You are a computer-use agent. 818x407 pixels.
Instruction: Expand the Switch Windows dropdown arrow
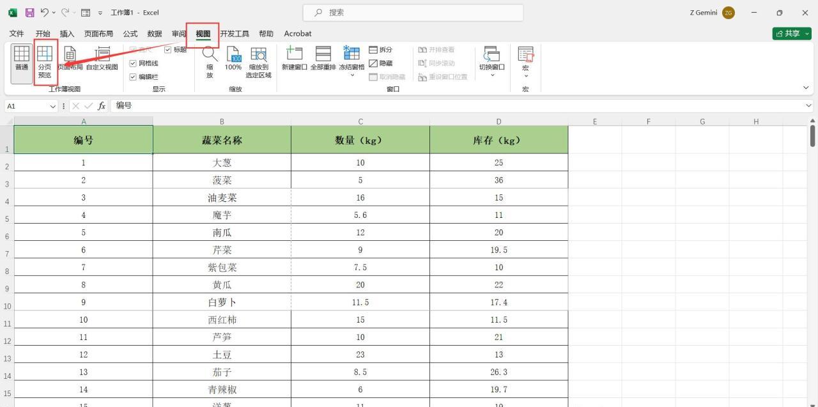click(x=492, y=75)
